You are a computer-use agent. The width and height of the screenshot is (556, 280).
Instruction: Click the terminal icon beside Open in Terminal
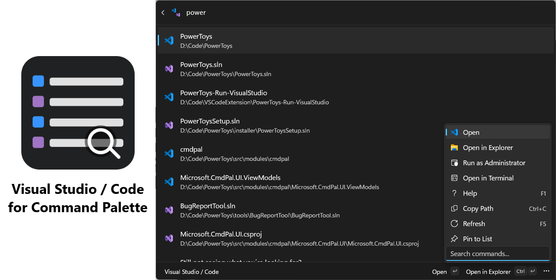pos(454,178)
